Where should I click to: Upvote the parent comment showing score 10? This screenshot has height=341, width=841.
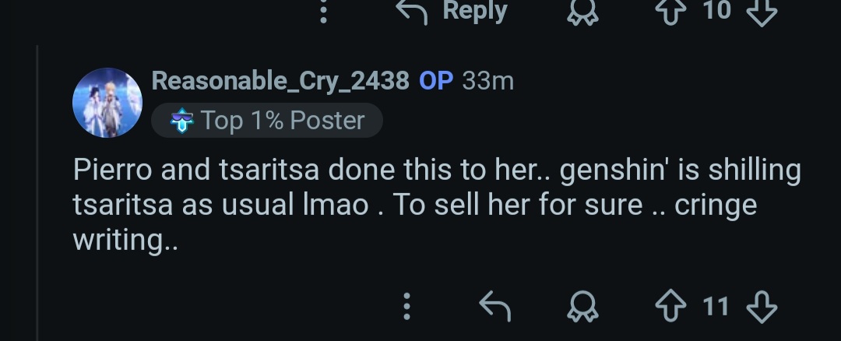click(670, 12)
